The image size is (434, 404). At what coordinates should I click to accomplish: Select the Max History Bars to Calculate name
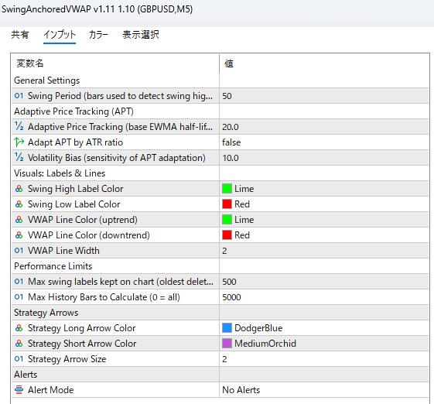104,297
